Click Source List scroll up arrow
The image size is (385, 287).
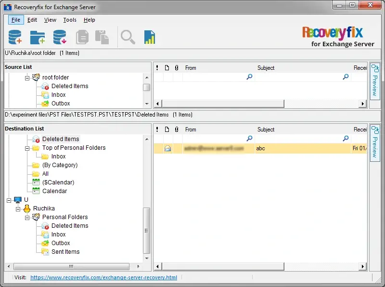pos(147,78)
